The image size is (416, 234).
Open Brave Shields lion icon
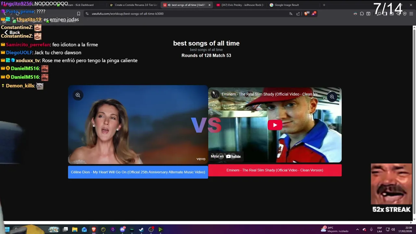click(306, 14)
